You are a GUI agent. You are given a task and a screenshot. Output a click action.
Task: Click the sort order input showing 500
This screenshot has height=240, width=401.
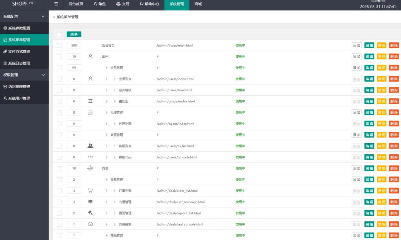coord(74,45)
